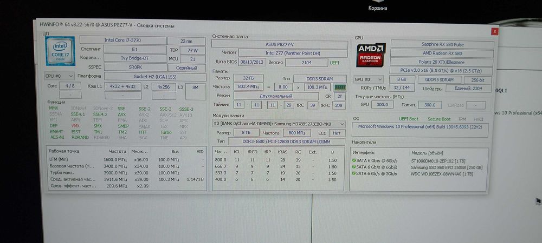Click the 666.7 row in timings table
Screen dimensions: 542x243
tap(278, 166)
